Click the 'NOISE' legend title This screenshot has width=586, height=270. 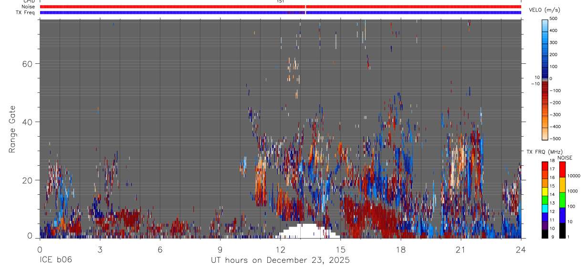coord(565,158)
